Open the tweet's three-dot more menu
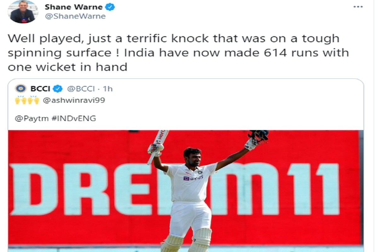Image resolution: width=378 pixels, height=252 pixels. pos(358,7)
